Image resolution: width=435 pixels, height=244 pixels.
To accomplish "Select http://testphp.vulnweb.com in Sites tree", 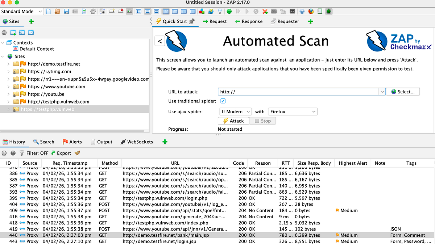I will click(58, 102).
